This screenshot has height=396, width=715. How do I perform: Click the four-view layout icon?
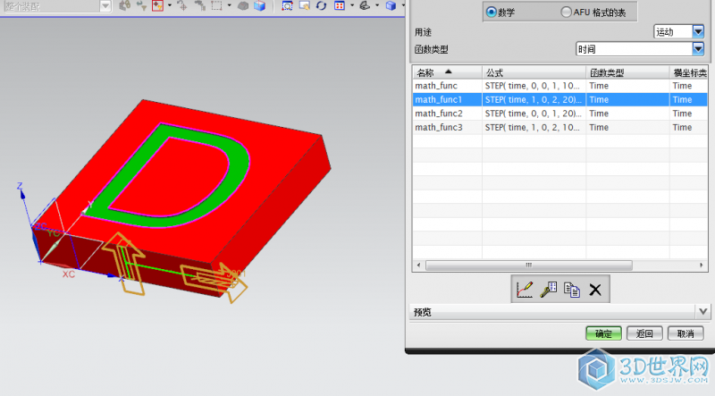click(x=340, y=5)
